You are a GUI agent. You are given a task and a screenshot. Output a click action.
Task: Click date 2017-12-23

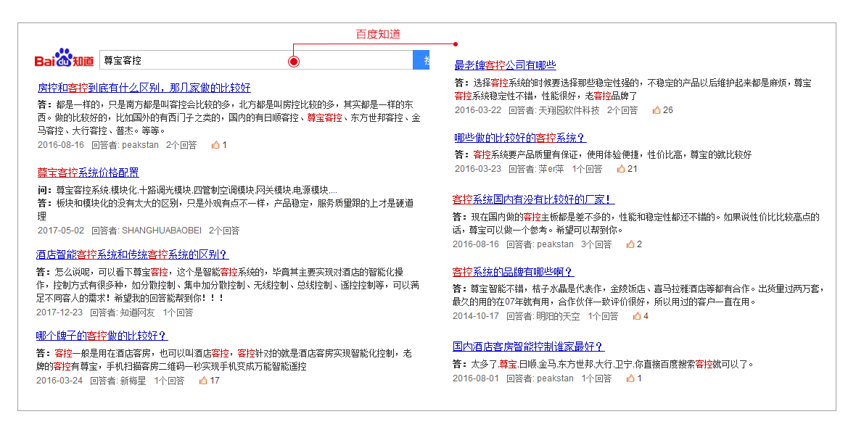tap(59, 312)
